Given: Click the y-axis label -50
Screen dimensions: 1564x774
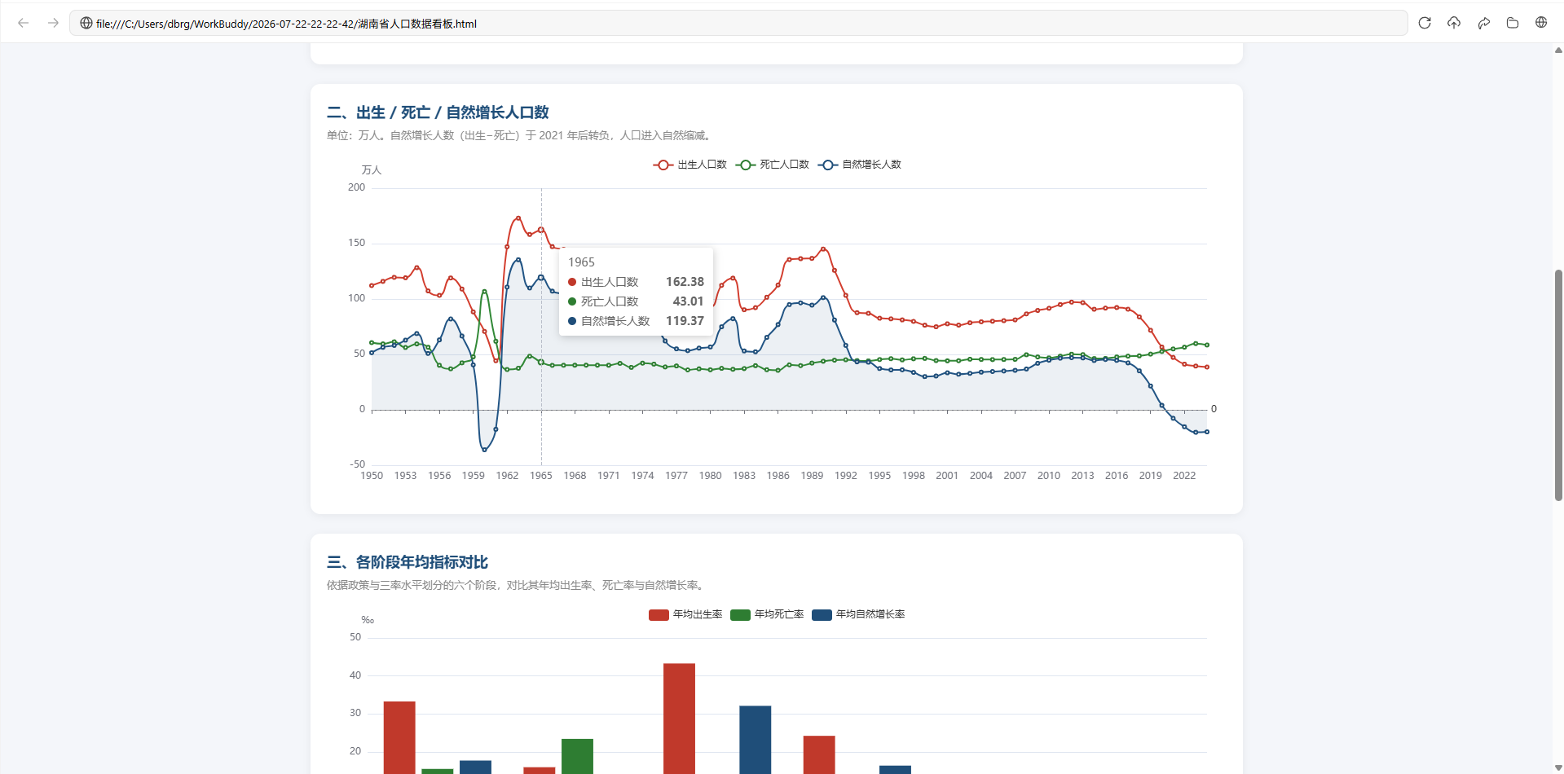Looking at the screenshot, I should point(358,464).
